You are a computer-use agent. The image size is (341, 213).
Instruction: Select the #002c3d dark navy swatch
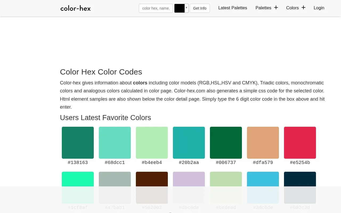pyautogui.click(x=300, y=188)
